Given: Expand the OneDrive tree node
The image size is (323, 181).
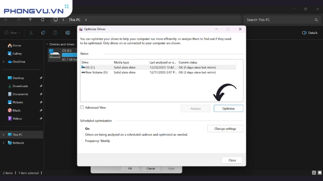Looking at the screenshot, I should (x=4, y=62).
